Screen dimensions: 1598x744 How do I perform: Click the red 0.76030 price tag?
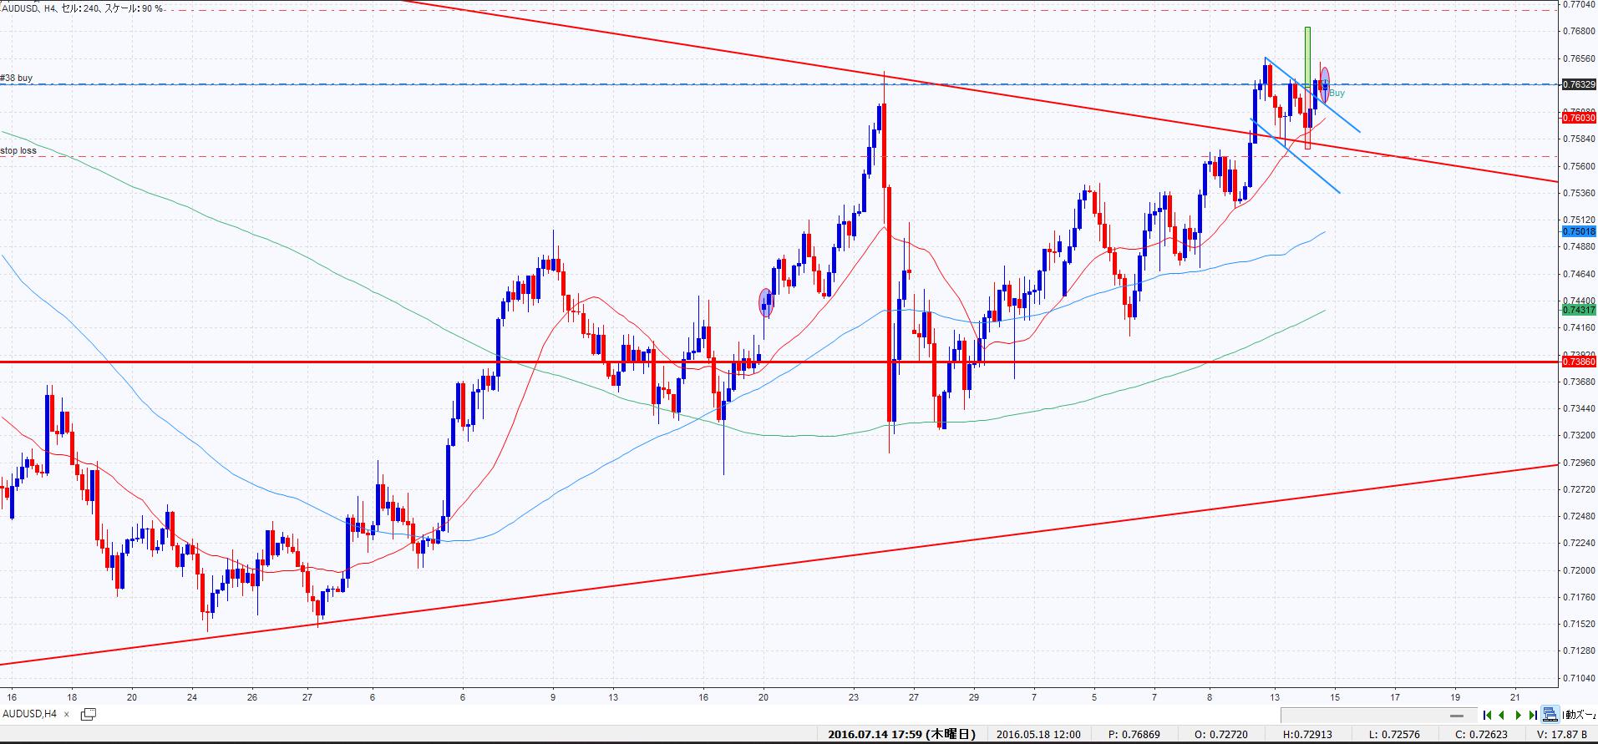point(1579,118)
